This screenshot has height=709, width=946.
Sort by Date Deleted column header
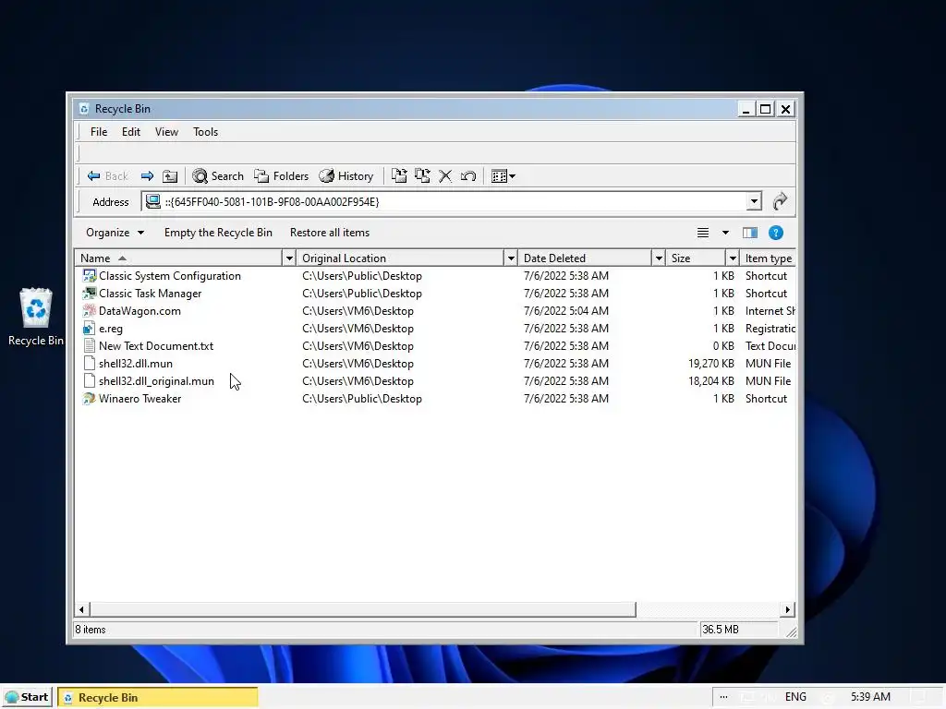585,258
